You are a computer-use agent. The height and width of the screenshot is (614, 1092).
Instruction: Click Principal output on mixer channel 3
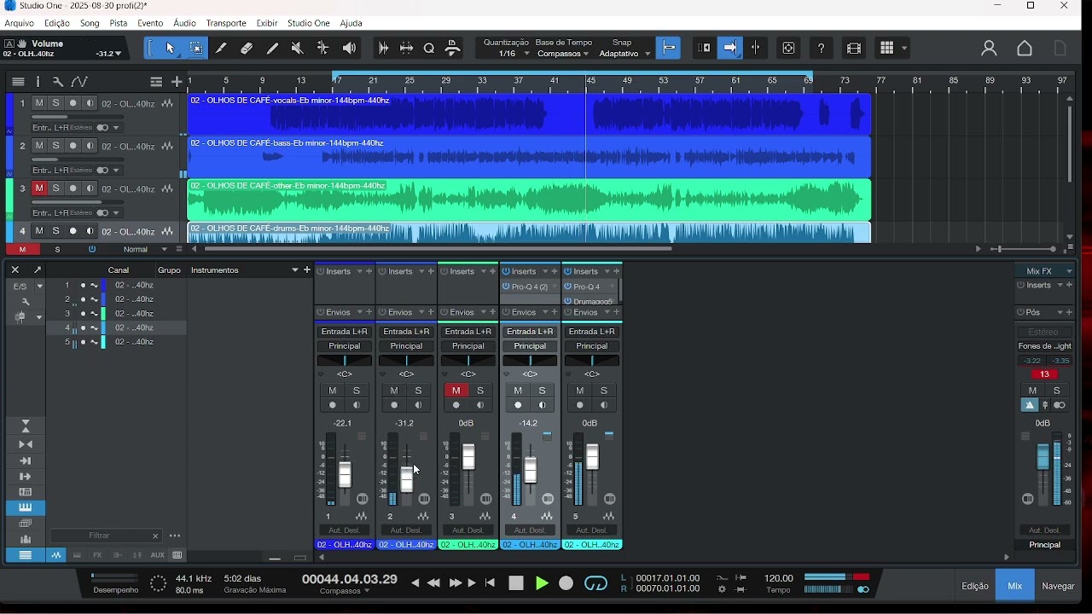pyautogui.click(x=468, y=346)
